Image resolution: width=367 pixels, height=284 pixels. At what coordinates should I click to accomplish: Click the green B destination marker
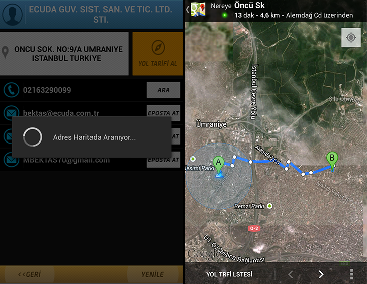(x=332, y=160)
